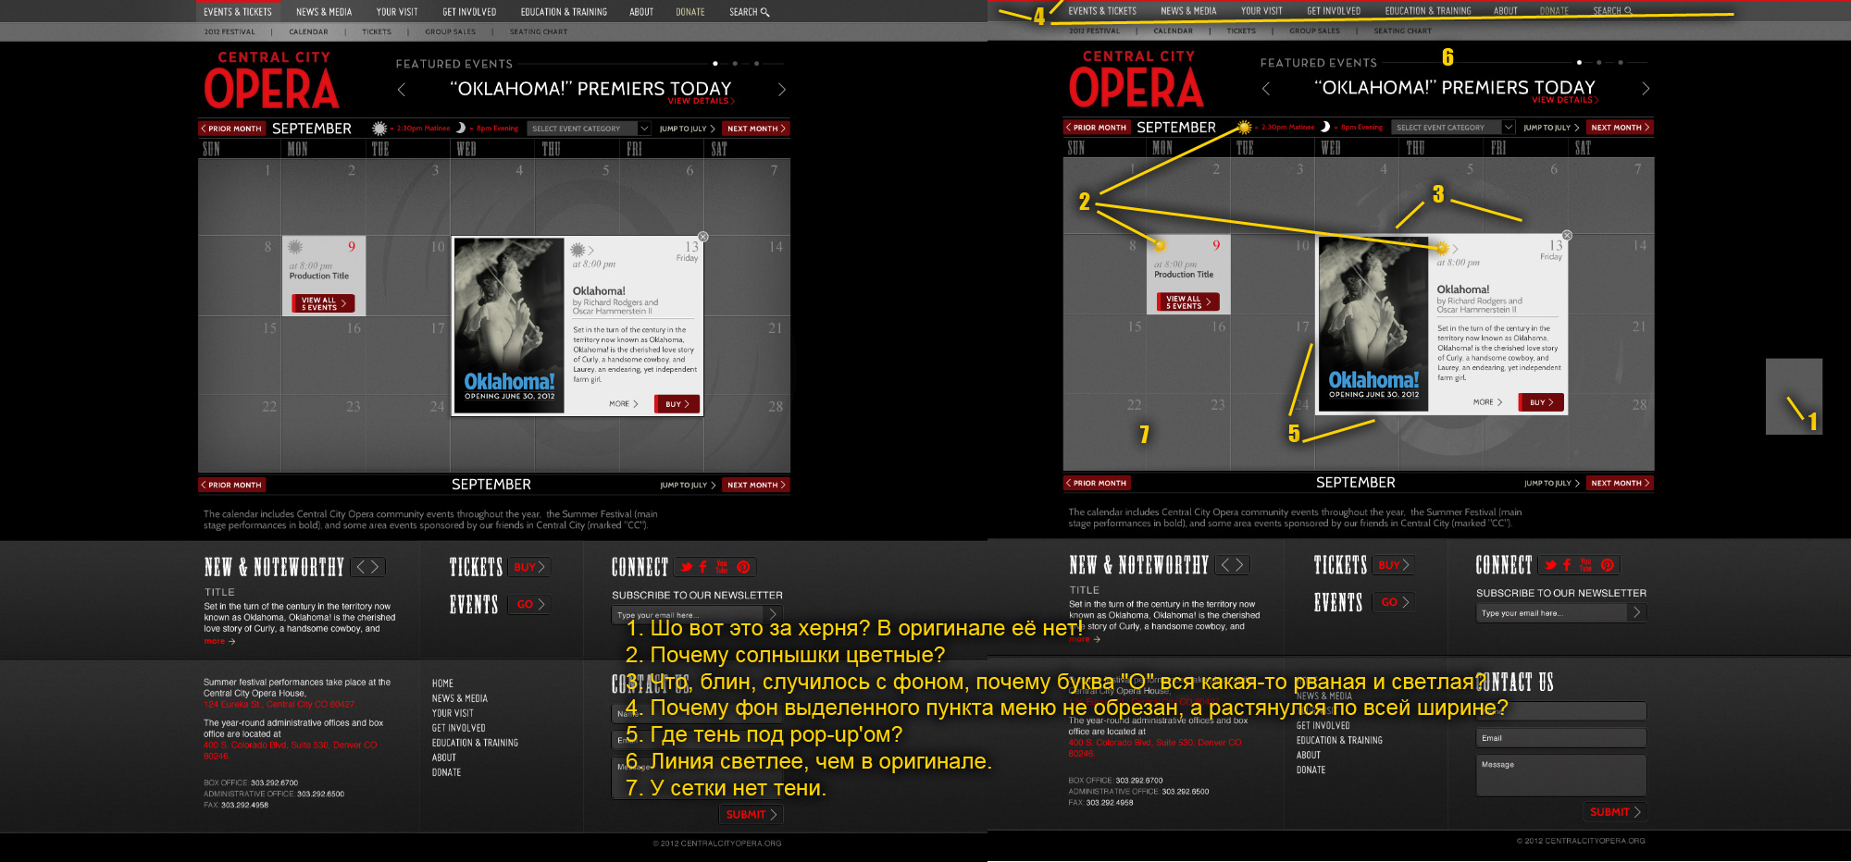Screen dimensions: 1851x862
Task: Click the YouTube icon in left mockup's Connect section
Action: coord(722,567)
